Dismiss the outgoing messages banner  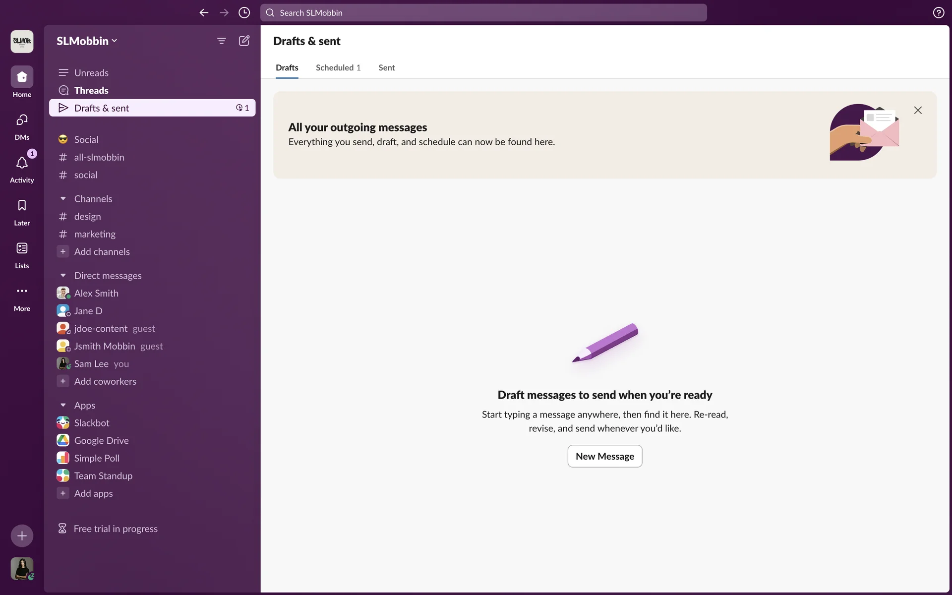918,110
